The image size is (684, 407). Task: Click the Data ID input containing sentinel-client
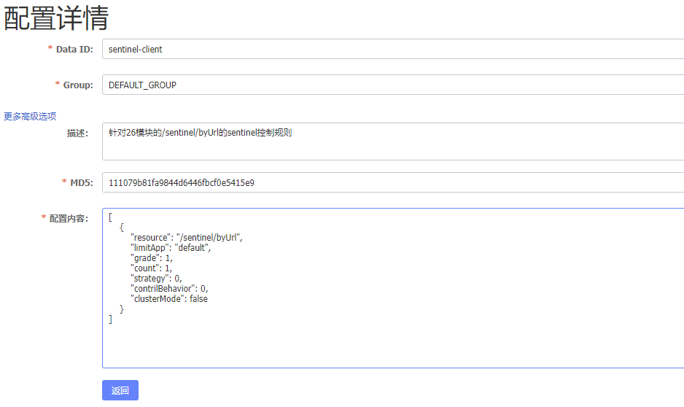392,50
